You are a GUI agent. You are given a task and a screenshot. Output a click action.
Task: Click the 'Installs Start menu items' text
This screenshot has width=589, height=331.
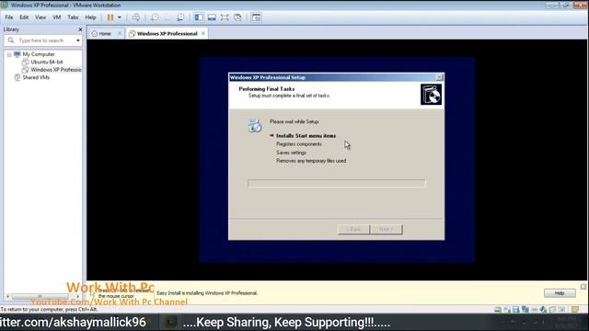(306, 136)
